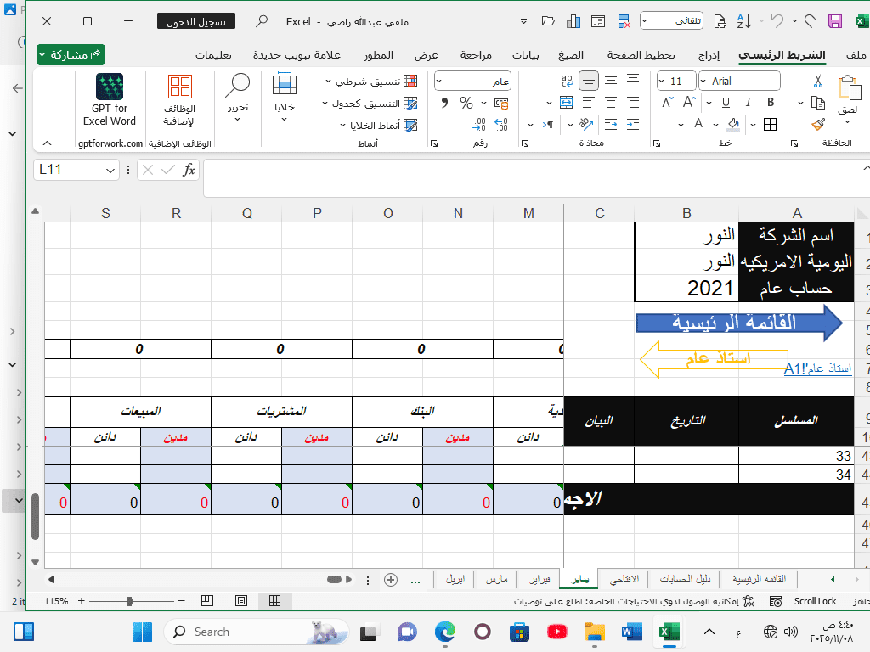Click the تسجيل الدخول sign-in button

[196, 21]
